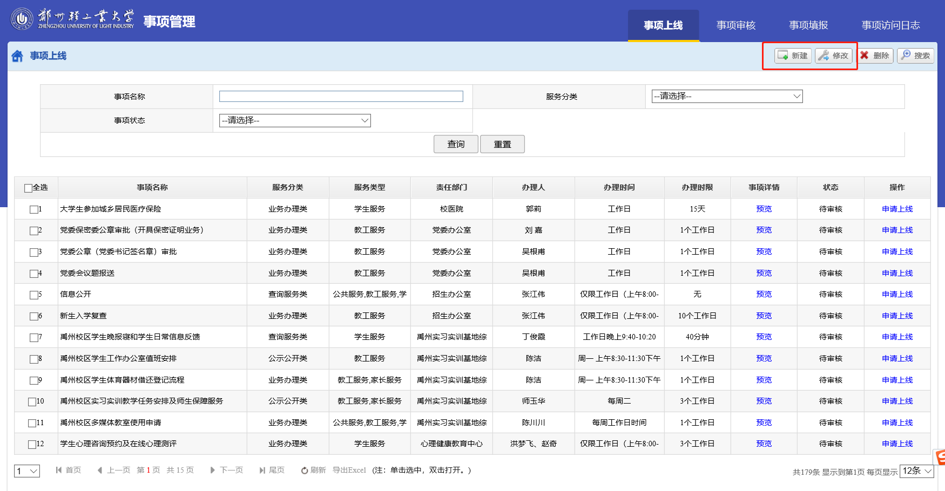Viewport: 945px width, 491px height.
Task: Open the 服务分类 dropdown
Action: pyautogui.click(x=727, y=96)
